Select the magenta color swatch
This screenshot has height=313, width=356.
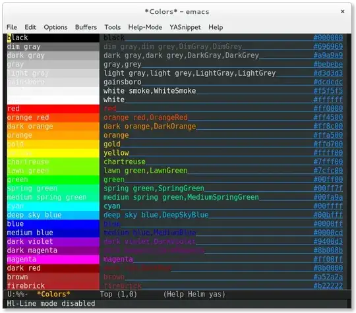coord(53,259)
